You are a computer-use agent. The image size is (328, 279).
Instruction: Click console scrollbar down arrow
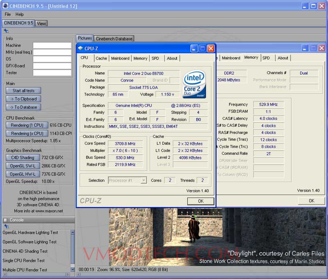(73, 270)
